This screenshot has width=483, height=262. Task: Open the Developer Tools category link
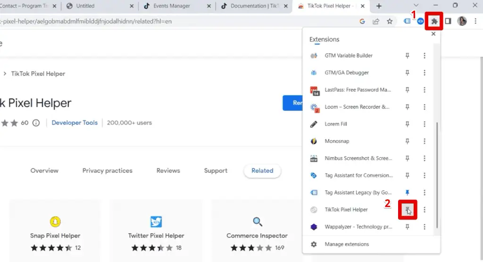pyautogui.click(x=75, y=123)
